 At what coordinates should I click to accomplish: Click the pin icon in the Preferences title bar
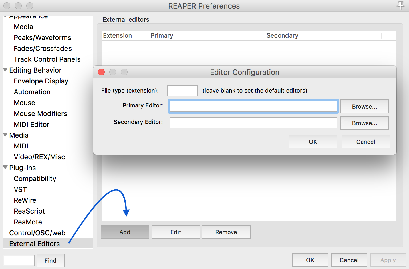tap(400, 5)
